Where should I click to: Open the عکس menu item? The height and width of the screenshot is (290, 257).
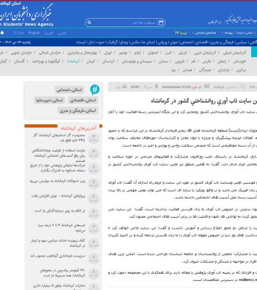[135, 43]
